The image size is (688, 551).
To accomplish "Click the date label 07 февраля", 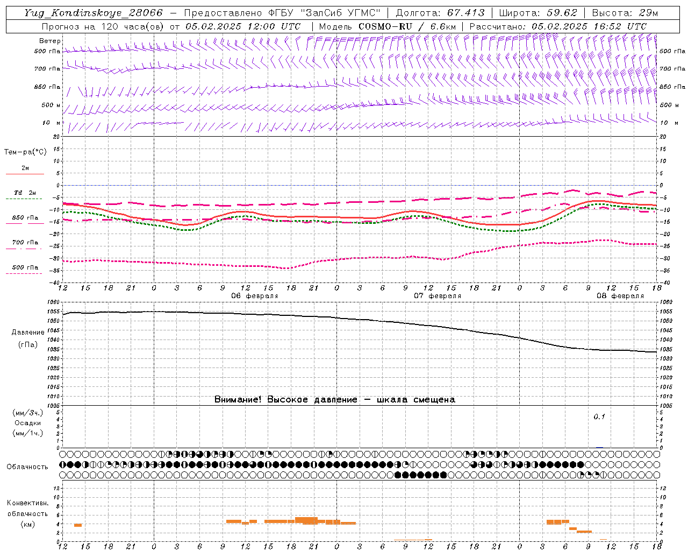I will click(438, 296).
